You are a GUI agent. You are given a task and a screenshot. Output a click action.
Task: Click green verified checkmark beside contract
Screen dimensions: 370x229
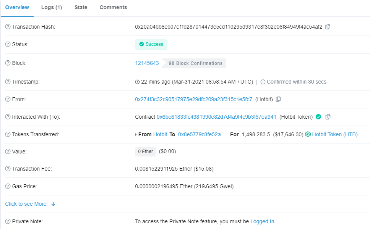(318, 117)
